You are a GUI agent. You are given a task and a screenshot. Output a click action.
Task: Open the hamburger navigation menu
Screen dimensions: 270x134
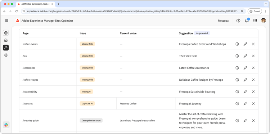pos(6,21)
